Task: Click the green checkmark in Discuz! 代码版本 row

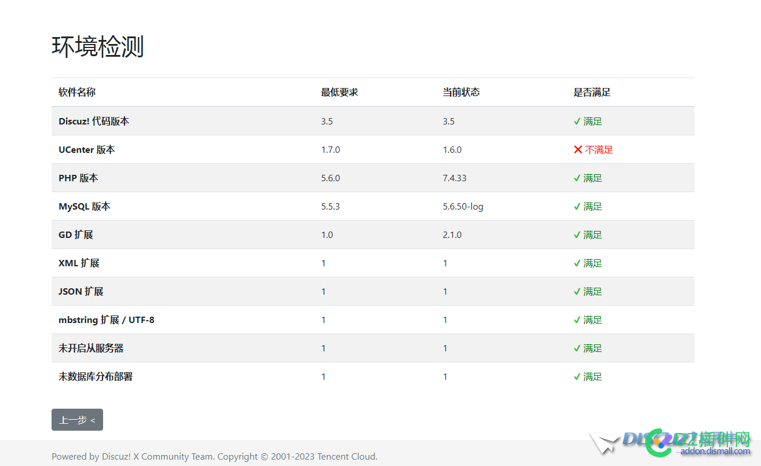Action: pos(577,121)
